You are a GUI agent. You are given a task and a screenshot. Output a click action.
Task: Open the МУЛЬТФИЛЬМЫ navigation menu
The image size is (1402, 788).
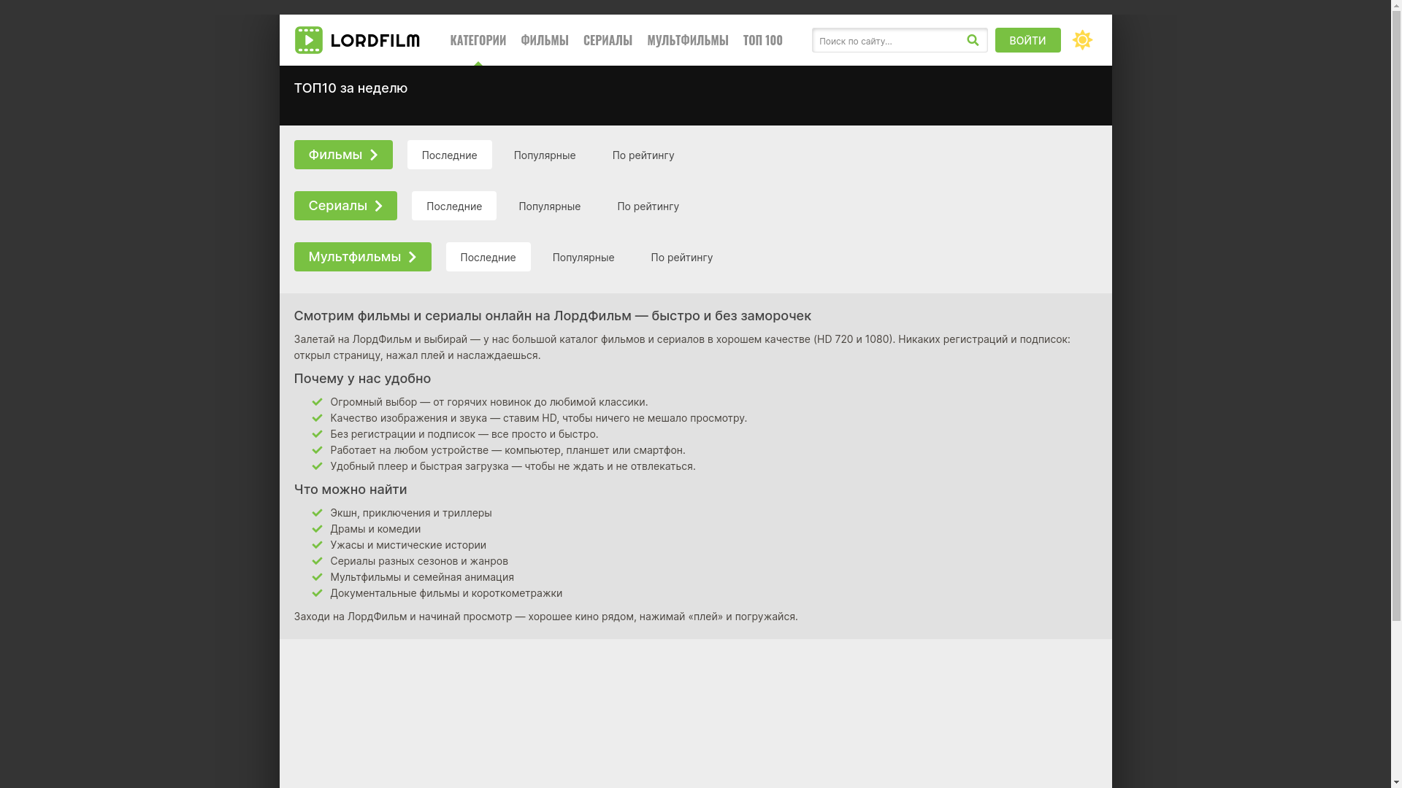pyautogui.click(x=687, y=40)
